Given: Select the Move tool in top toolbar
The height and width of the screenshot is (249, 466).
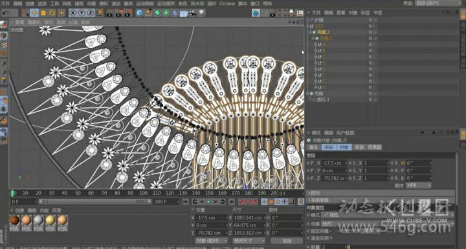Looking at the screenshot, I should (x=34, y=13).
